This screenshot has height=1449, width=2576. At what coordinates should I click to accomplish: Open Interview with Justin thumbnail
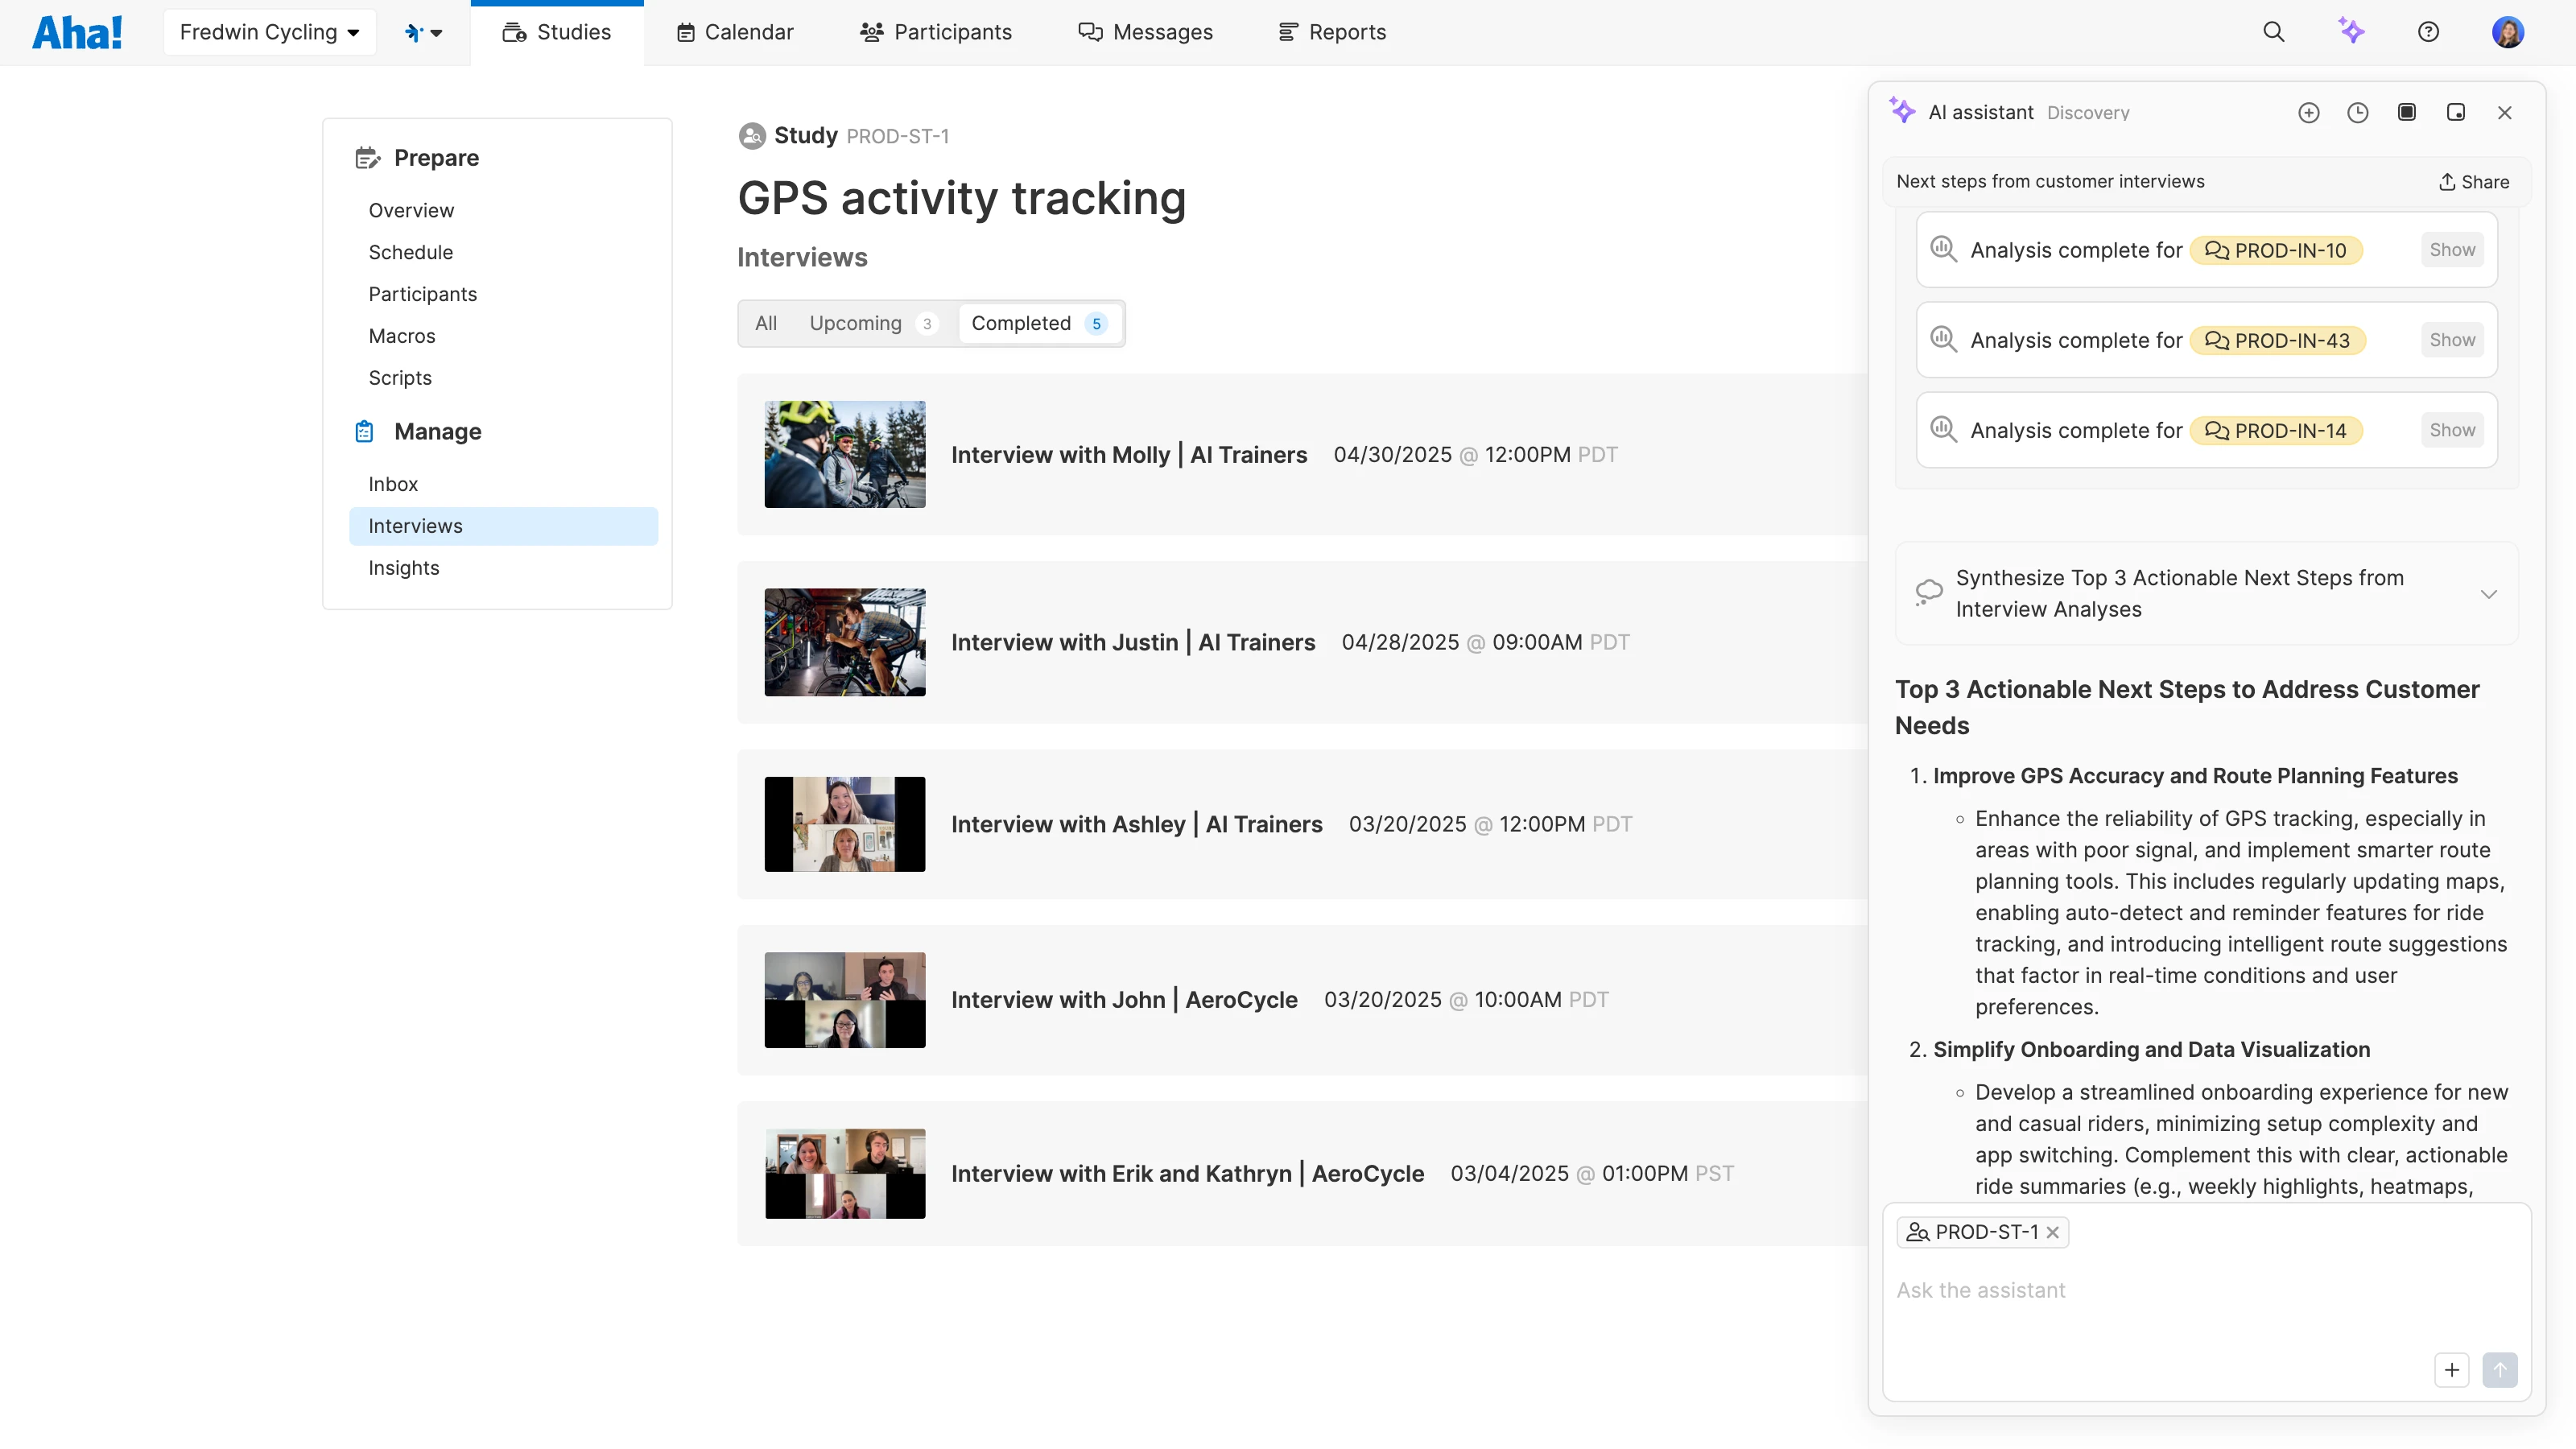tap(844, 642)
